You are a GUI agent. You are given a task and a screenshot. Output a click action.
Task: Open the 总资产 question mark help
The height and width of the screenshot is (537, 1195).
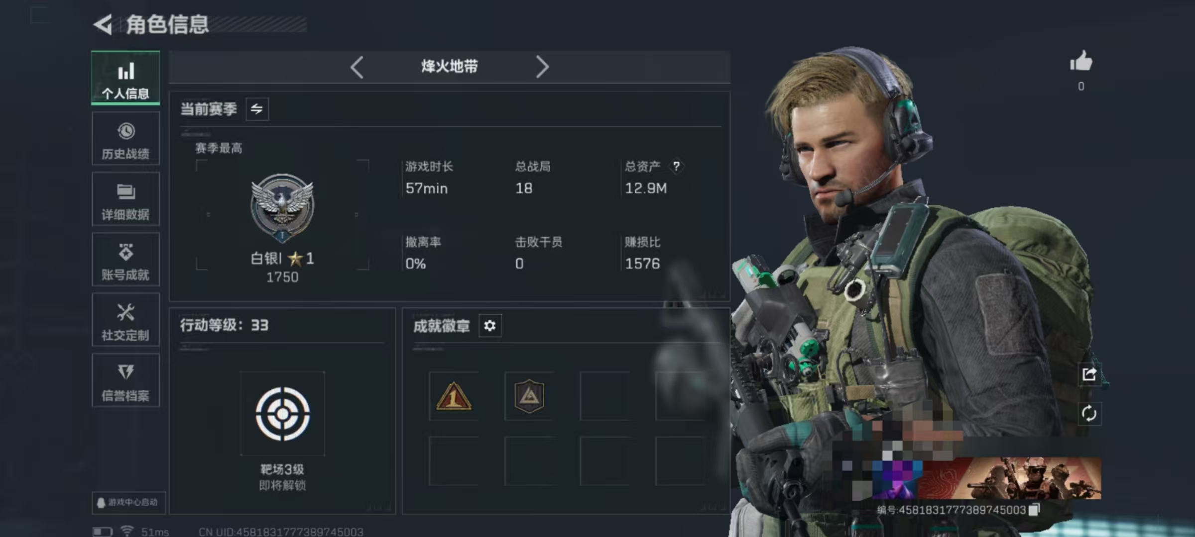(x=676, y=166)
